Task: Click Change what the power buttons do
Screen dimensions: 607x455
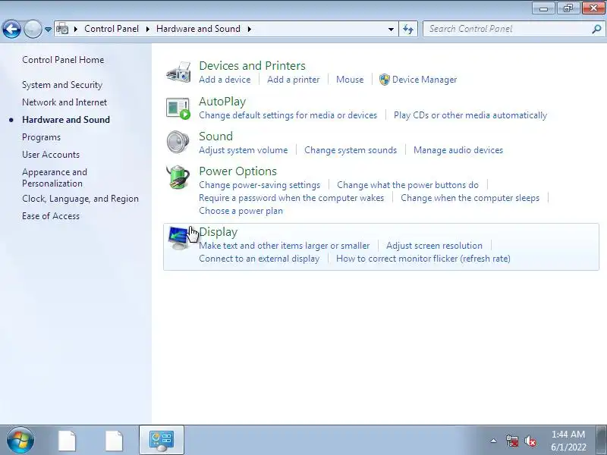Action: (x=407, y=185)
